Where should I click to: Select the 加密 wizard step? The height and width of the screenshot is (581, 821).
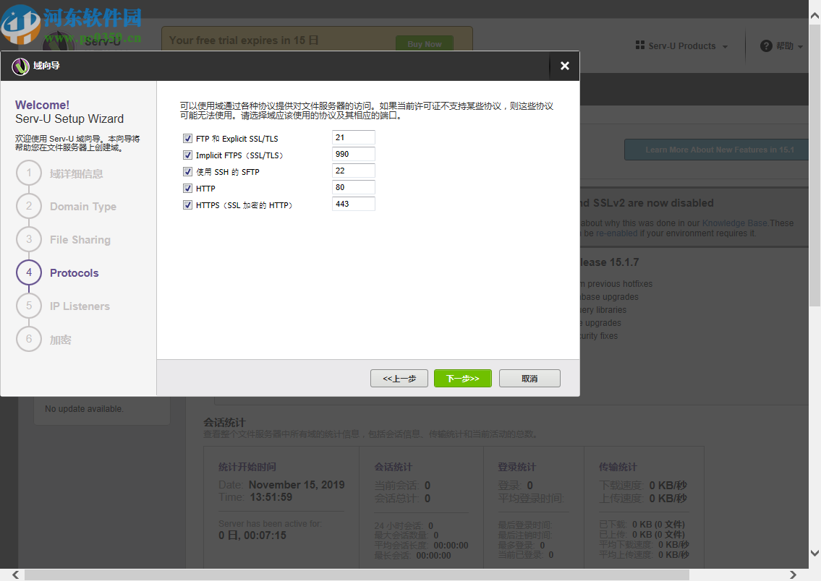(60, 340)
